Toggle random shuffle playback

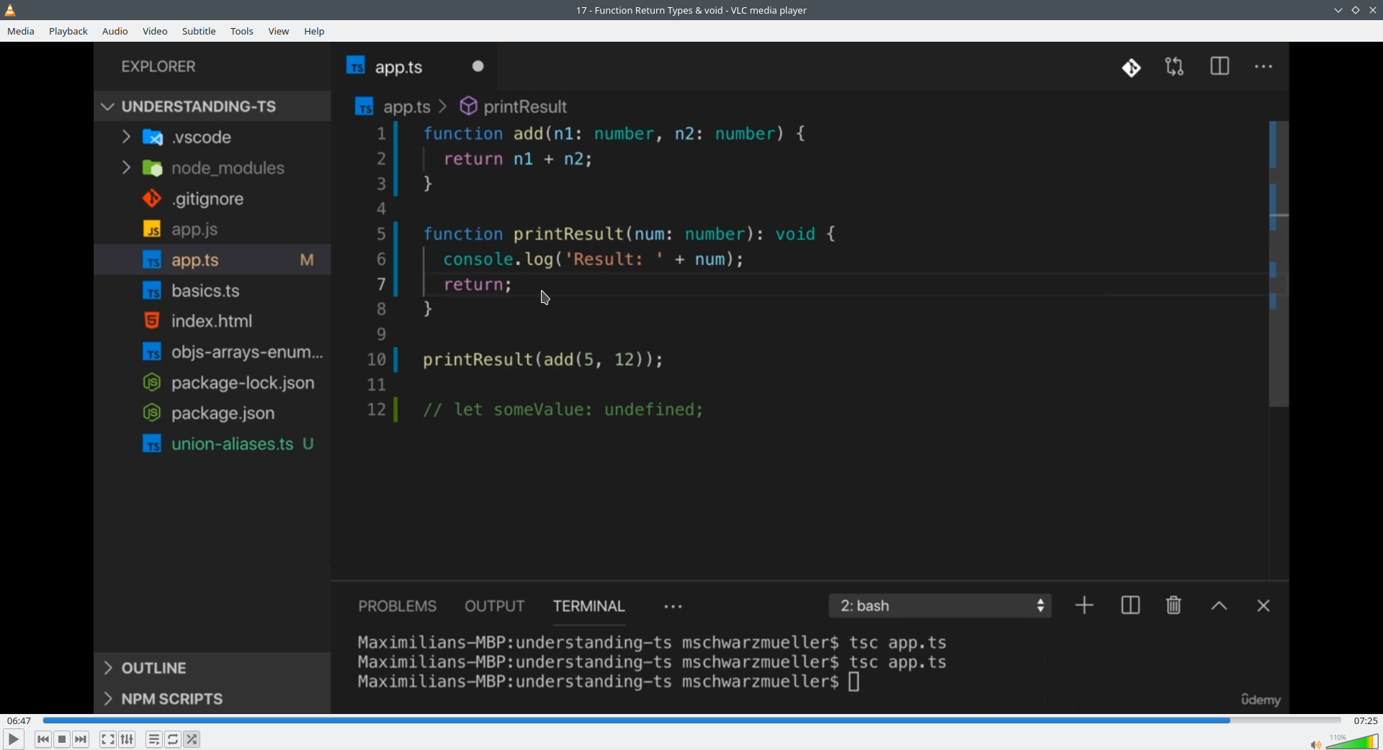point(192,739)
